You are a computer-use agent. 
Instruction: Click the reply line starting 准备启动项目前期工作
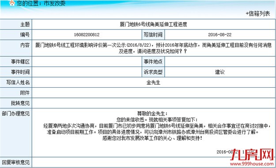click(153, 132)
